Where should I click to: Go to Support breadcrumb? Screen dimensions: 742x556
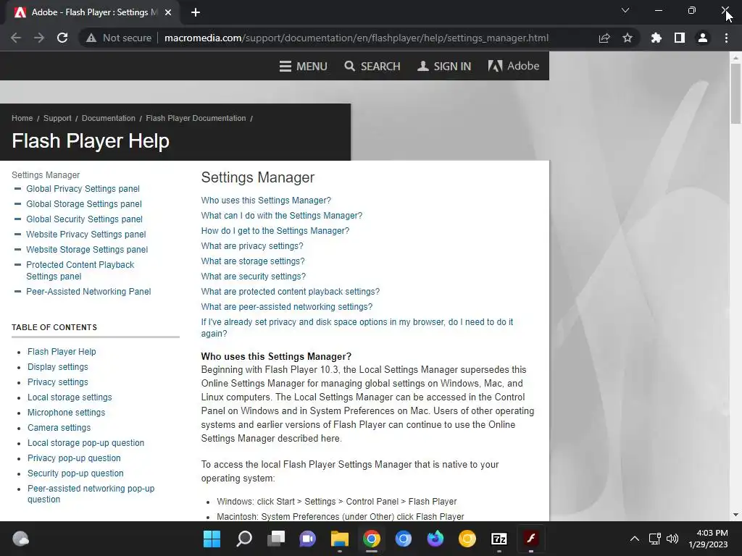57,118
